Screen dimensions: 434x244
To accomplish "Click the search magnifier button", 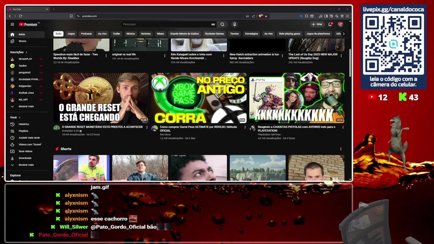I will point(222,24).
